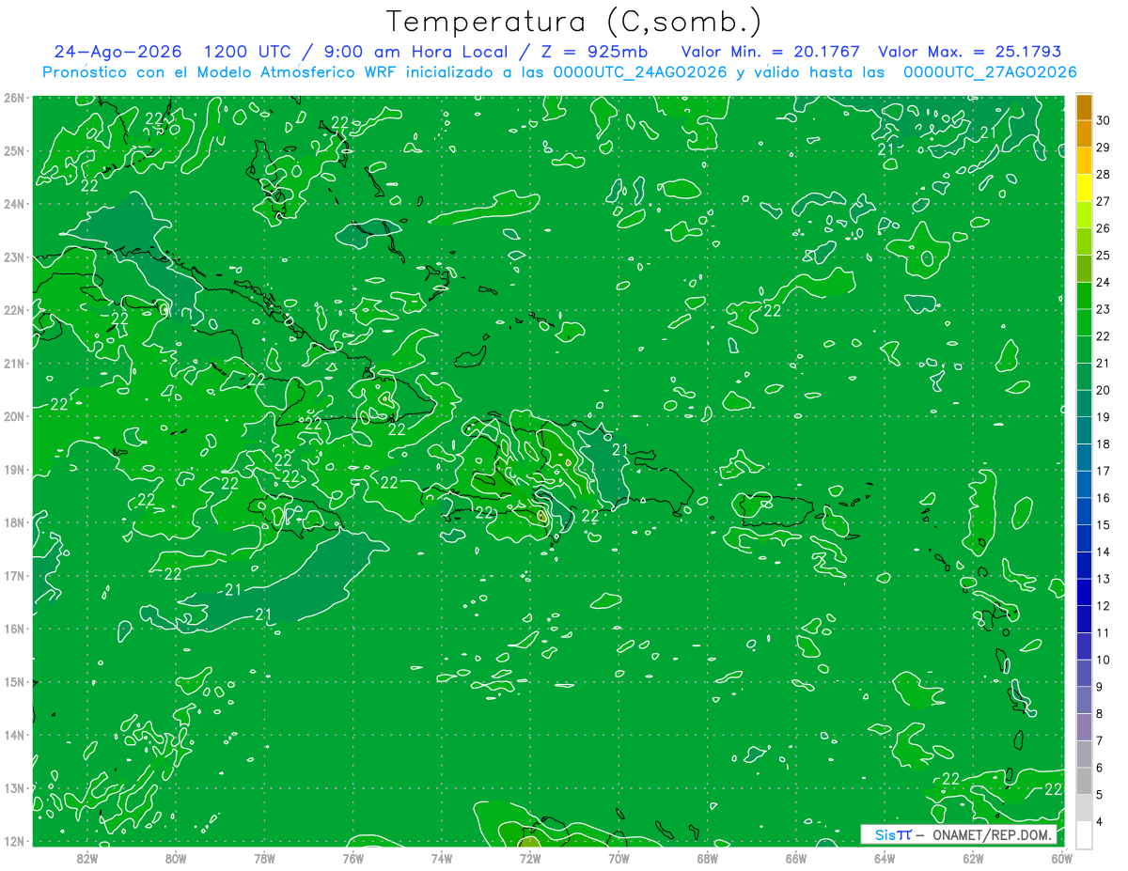Click the "60W" longitude axis label
Viewport: 1128px width, 871px height.
(x=1061, y=857)
